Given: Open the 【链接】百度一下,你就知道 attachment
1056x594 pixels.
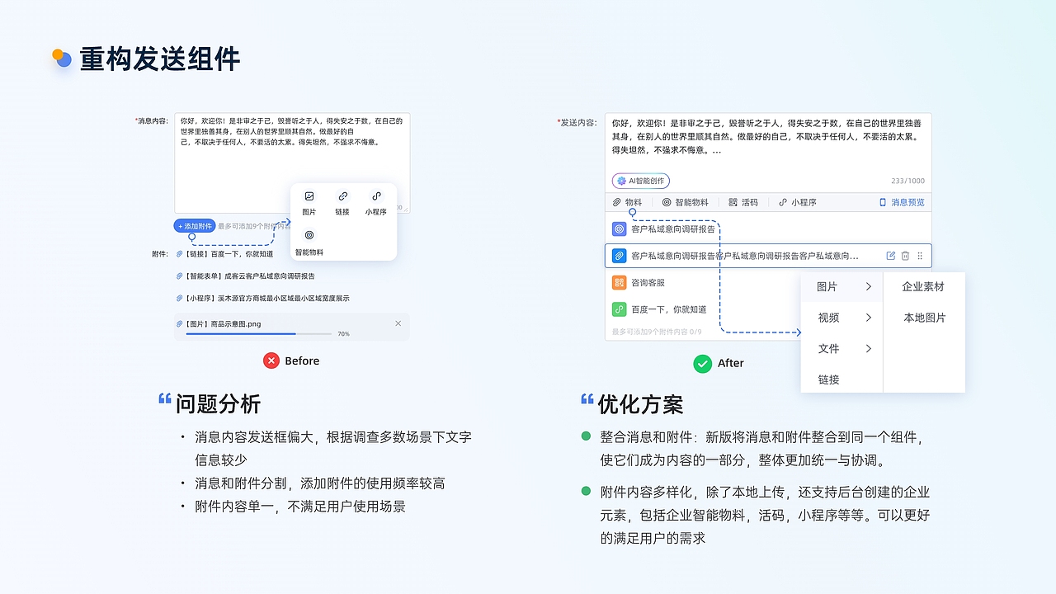Looking at the screenshot, I should 229,254.
